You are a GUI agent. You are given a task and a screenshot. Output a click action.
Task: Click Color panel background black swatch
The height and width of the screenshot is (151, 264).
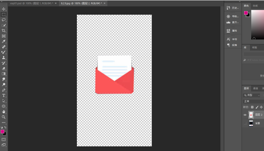coord(249,15)
